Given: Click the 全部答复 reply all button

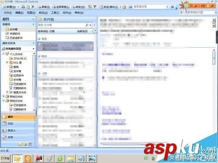Looking at the screenshot, I should [61, 7].
